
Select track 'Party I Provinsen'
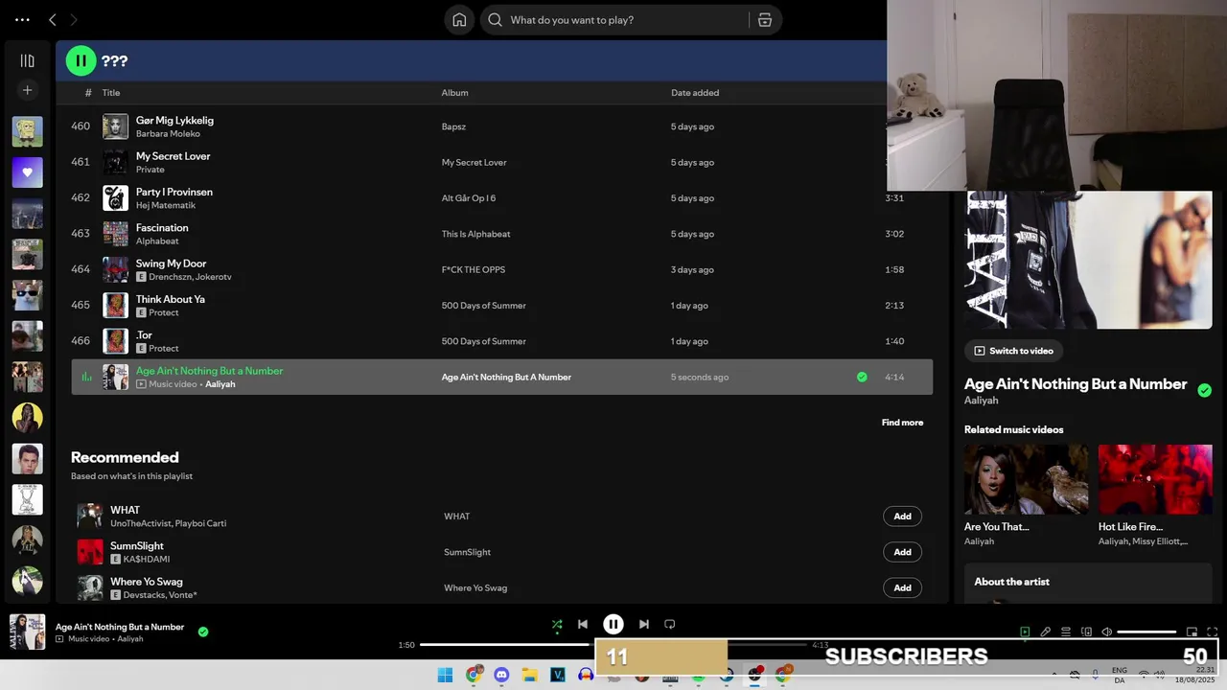pos(501,197)
